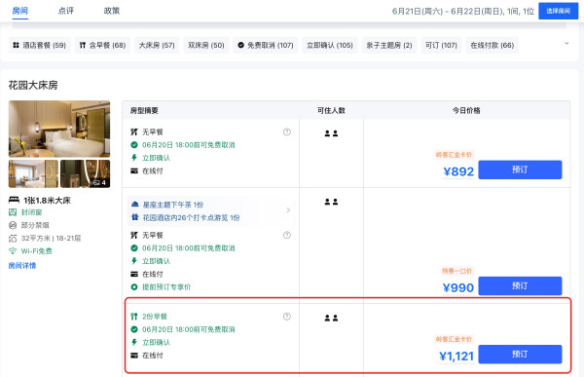Viewport: 584px width, 377px height.
Task: Click the 部分禁烟 no-smoking icon
Action: tap(13, 225)
